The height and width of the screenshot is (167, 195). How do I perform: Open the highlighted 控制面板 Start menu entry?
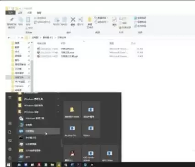(39, 131)
